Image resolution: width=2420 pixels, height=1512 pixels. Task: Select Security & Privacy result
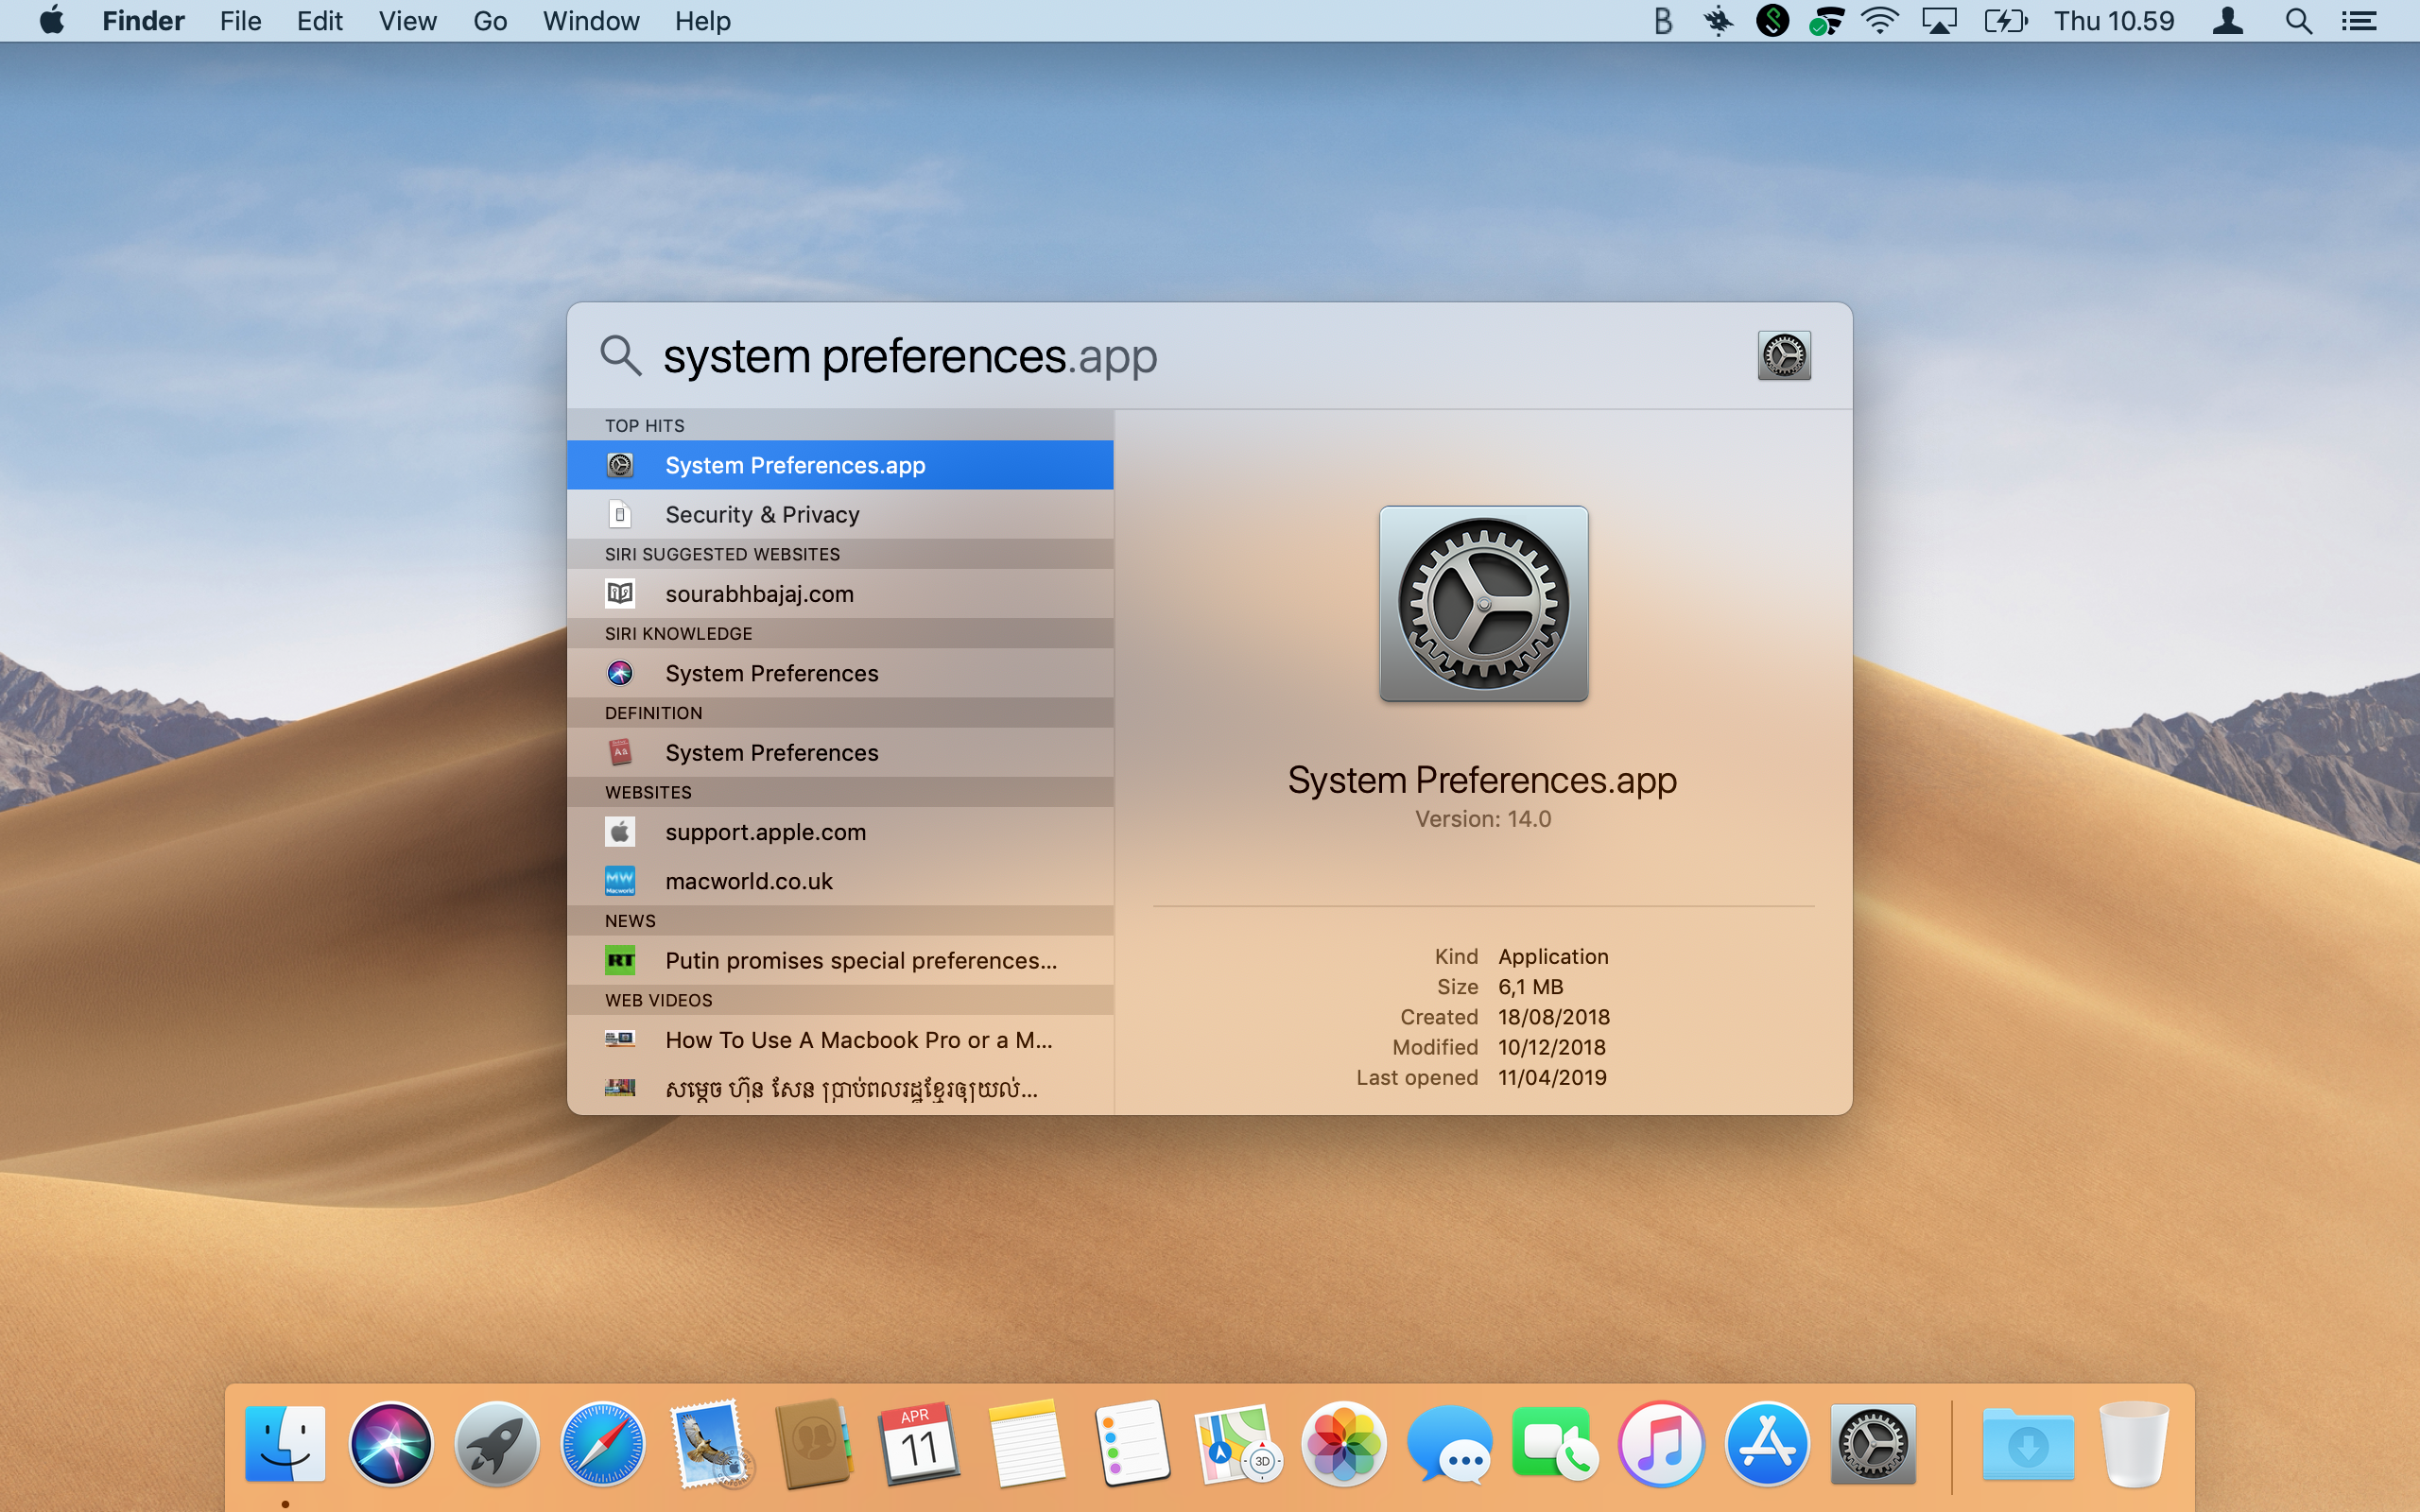840,514
